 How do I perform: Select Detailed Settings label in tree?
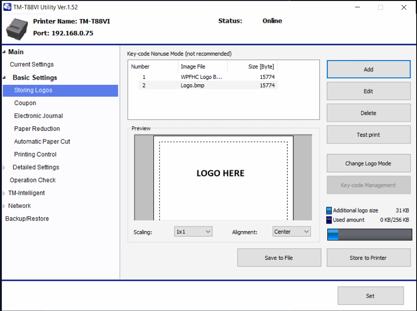point(36,167)
